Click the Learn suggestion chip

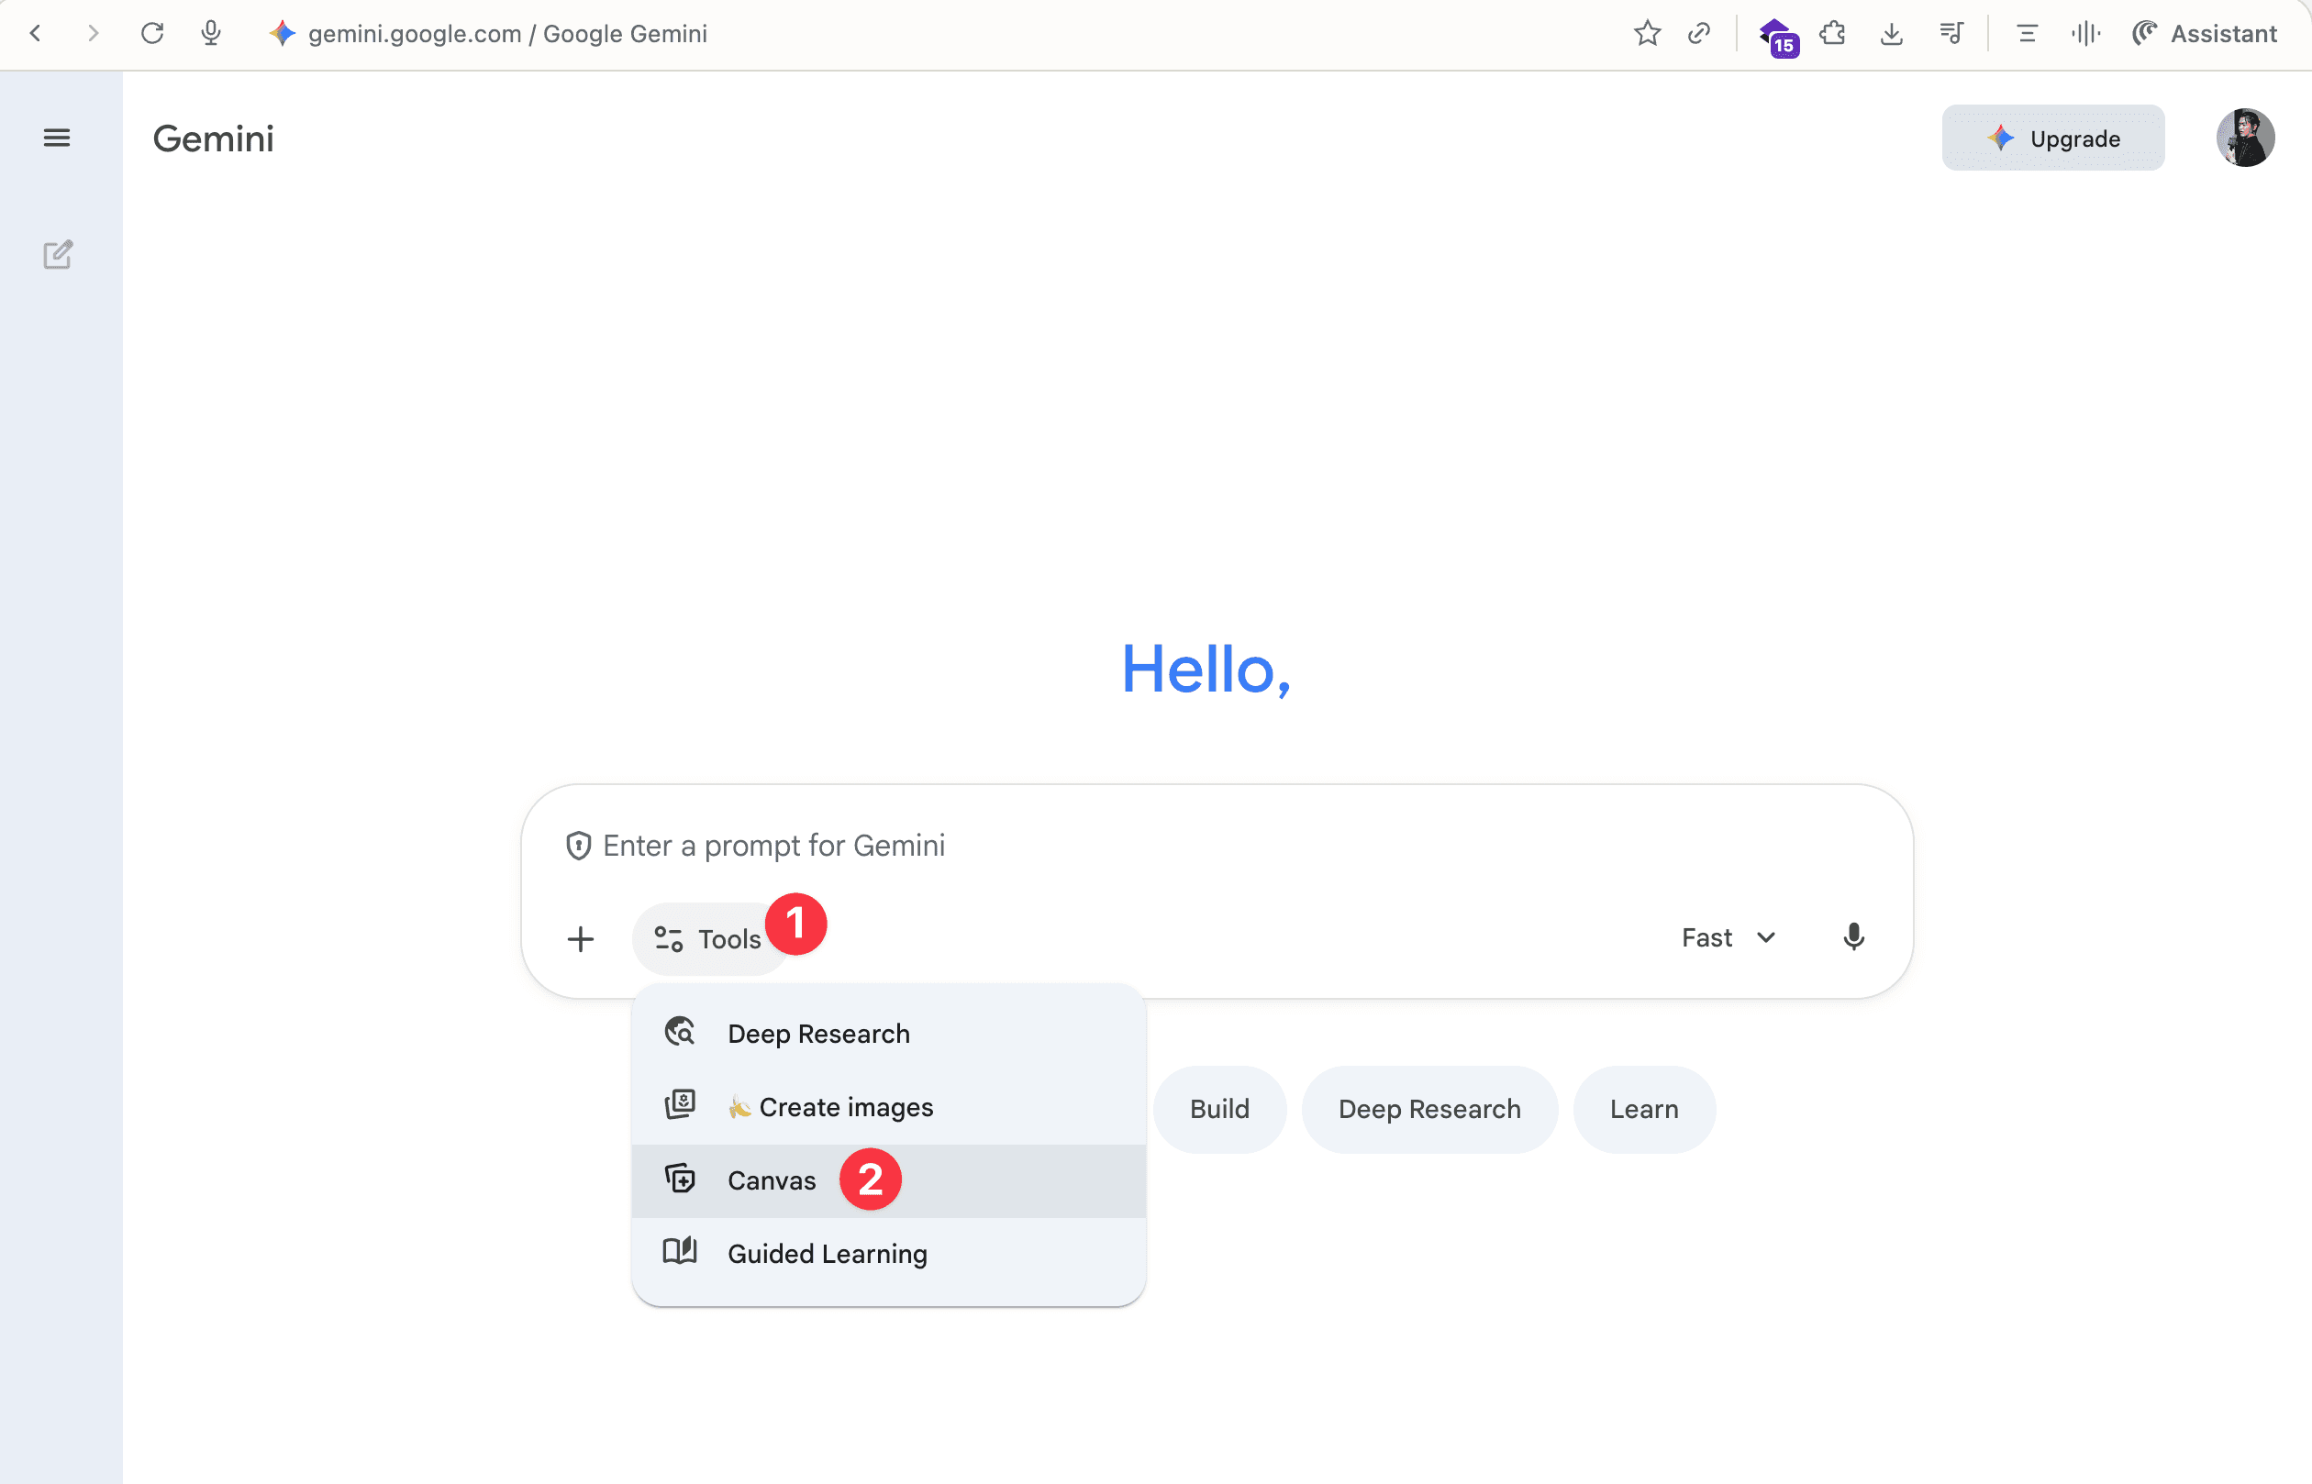[1643, 1109]
